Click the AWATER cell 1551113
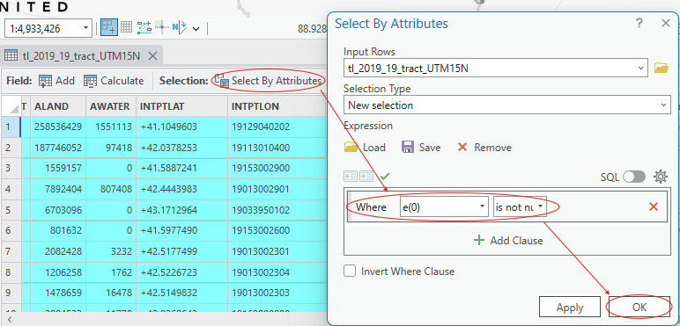The height and width of the screenshot is (326, 680). pyautogui.click(x=111, y=127)
